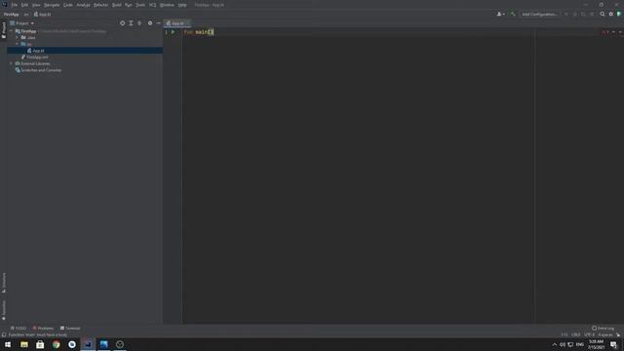Toggle the Project sidebar tool button
Screen dimensions: 624x351
pyautogui.click(x=4, y=30)
